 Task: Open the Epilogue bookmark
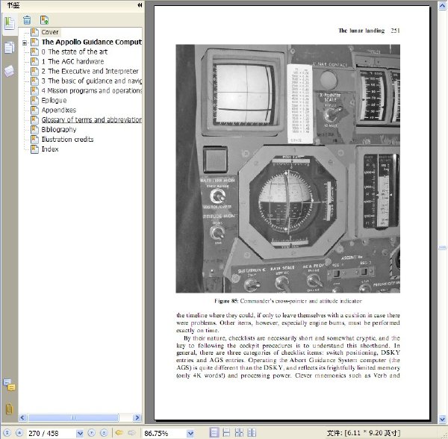pyautogui.click(x=54, y=100)
